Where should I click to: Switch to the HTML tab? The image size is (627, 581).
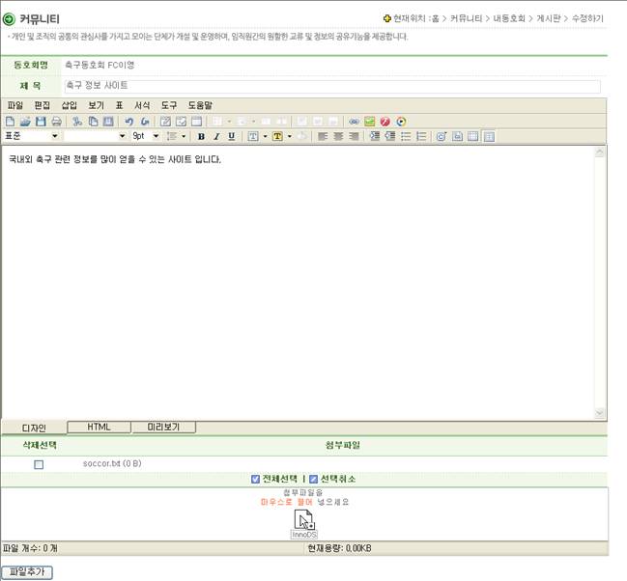(x=99, y=427)
